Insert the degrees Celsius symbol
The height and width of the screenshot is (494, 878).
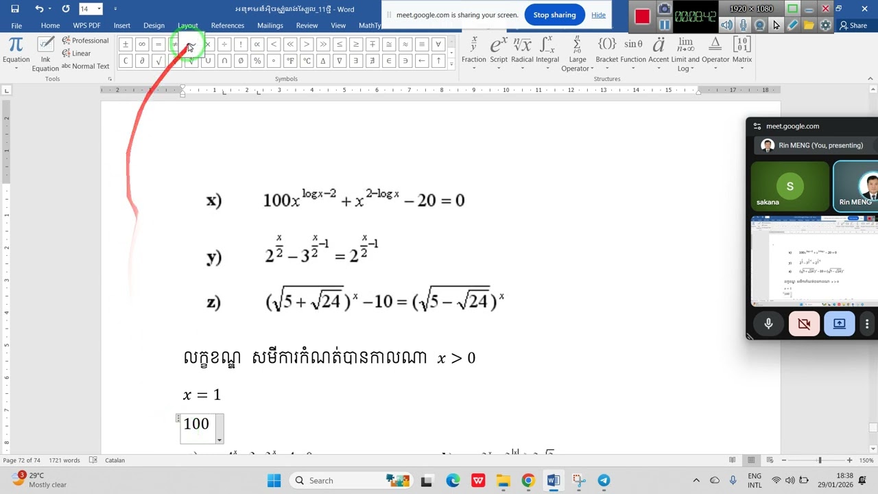(x=307, y=60)
